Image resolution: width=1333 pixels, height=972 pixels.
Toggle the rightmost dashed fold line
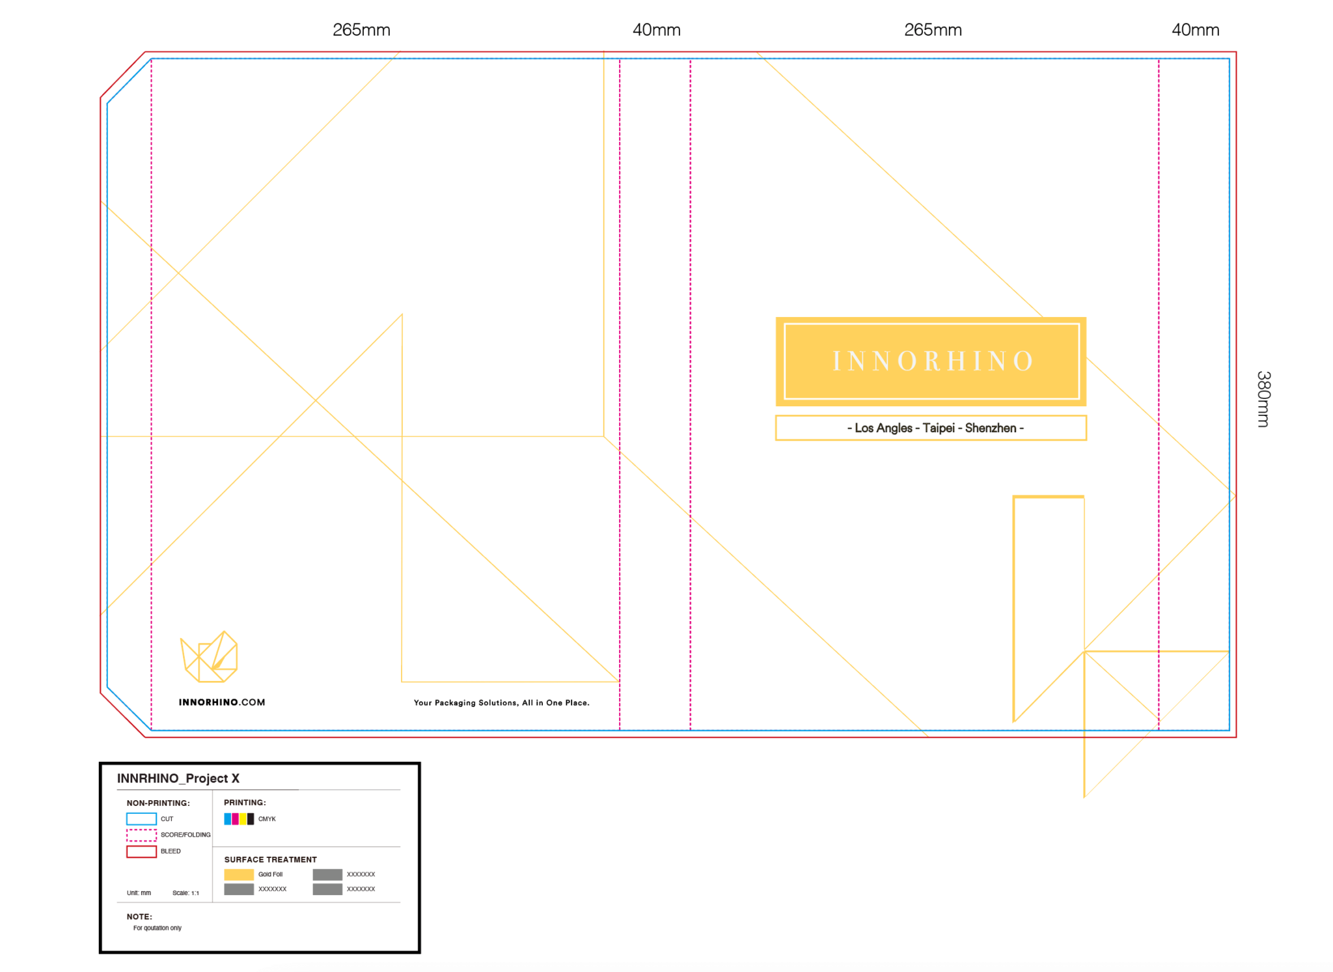click(x=1159, y=391)
